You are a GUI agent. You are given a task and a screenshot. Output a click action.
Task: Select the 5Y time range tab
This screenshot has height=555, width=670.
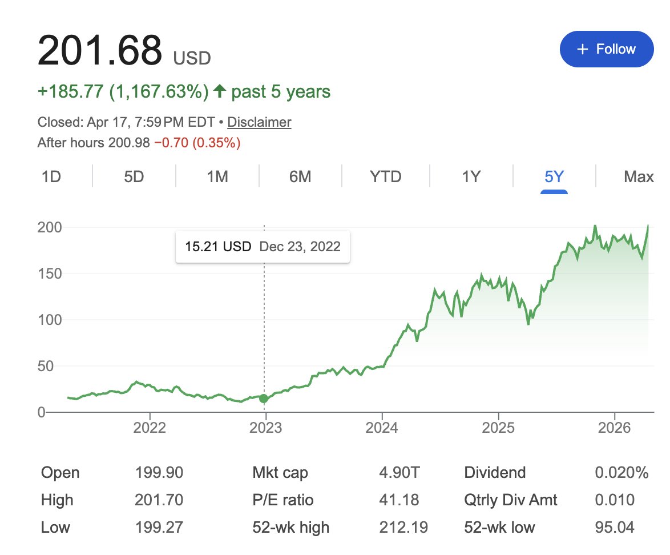554,177
